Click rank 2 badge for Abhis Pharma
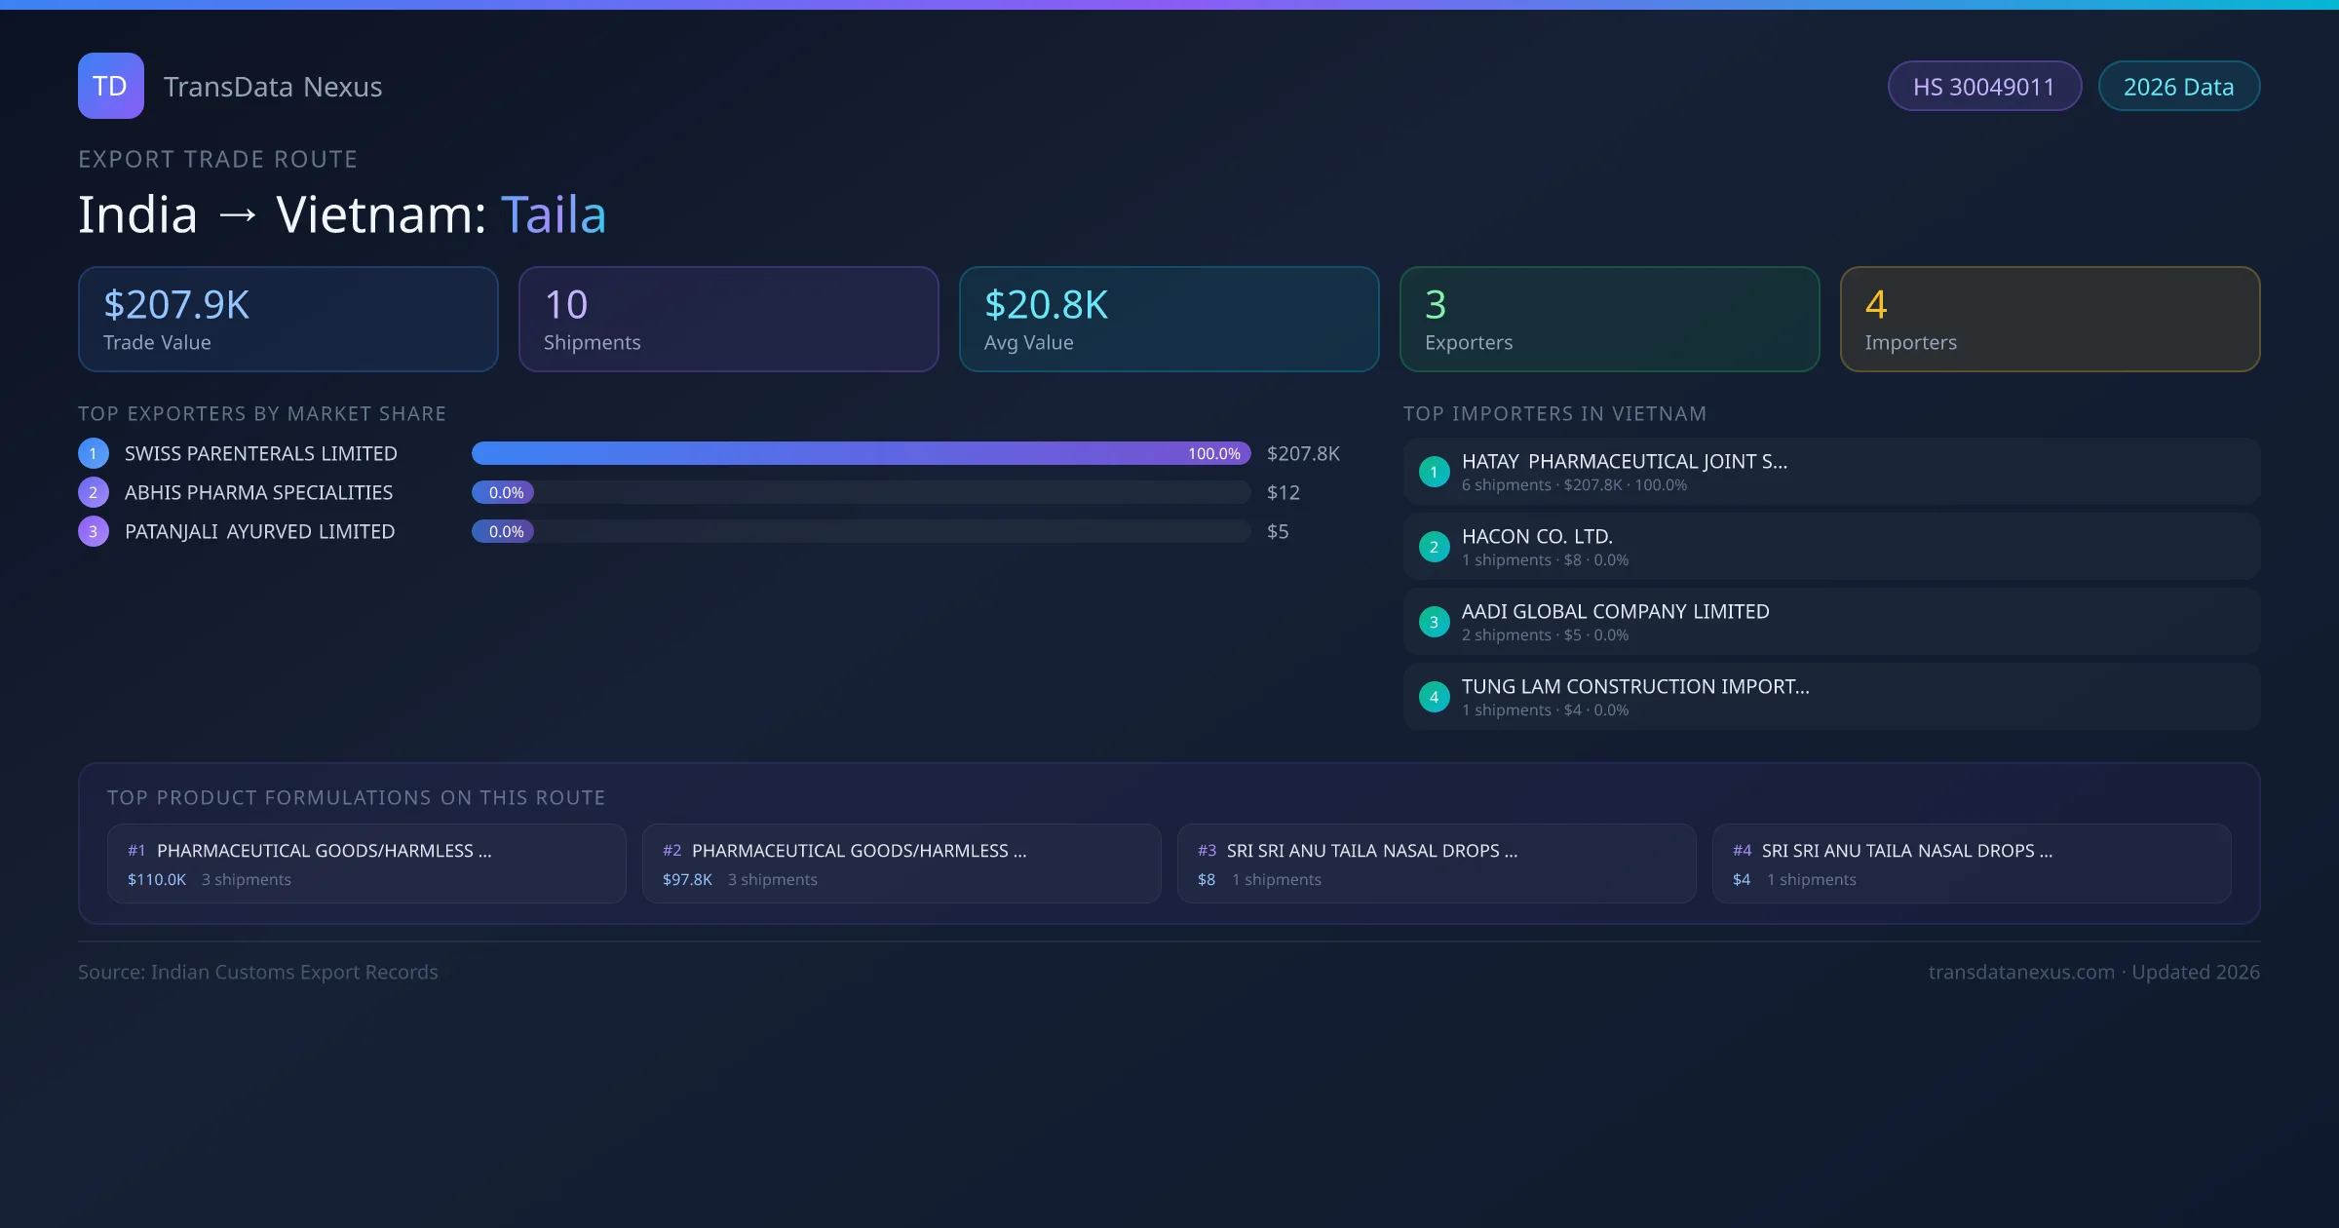This screenshot has height=1228, width=2339. pyautogui.click(x=94, y=492)
